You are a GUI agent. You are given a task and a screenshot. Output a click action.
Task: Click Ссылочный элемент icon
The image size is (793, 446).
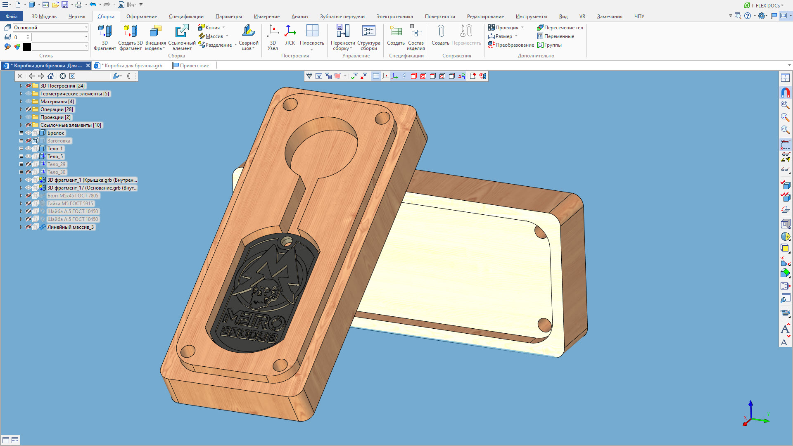coord(182,31)
